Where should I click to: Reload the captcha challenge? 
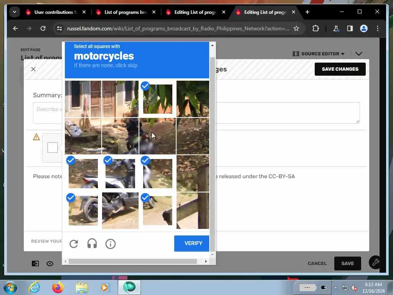(x=74, y=244)
